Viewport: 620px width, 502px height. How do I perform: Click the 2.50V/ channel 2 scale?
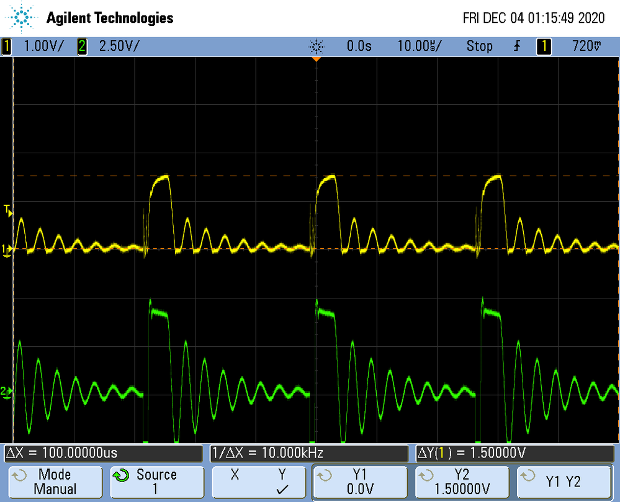tap(119, 47)
